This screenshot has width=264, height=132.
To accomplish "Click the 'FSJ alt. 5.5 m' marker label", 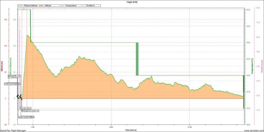I will [x=25, y=108].
